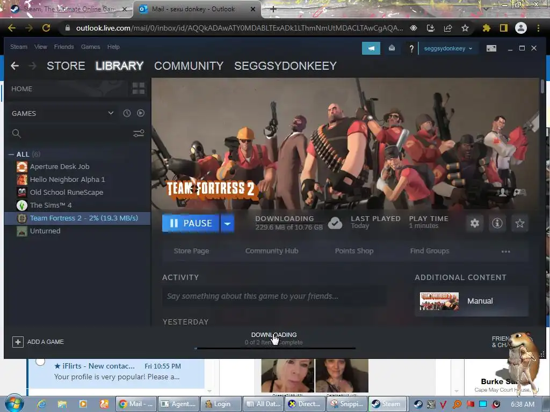The image size is (550, 412).
Task: Open game info icon
Action: [x=497, y=223]
